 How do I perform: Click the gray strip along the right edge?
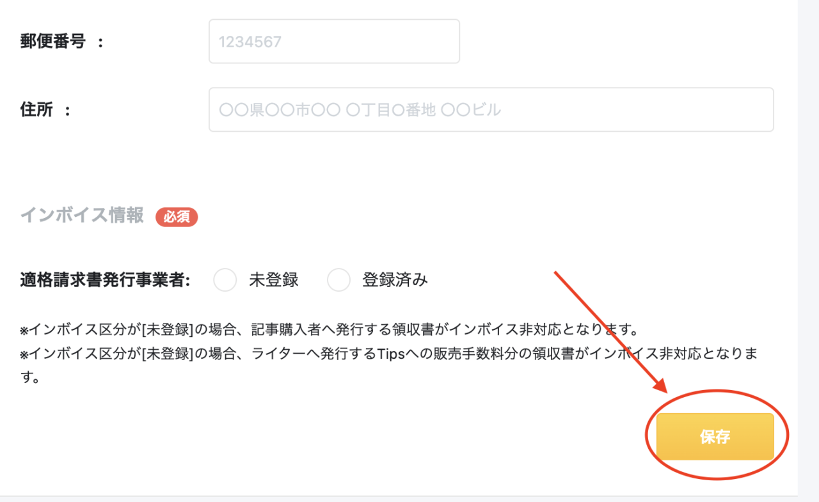[809, 251]
